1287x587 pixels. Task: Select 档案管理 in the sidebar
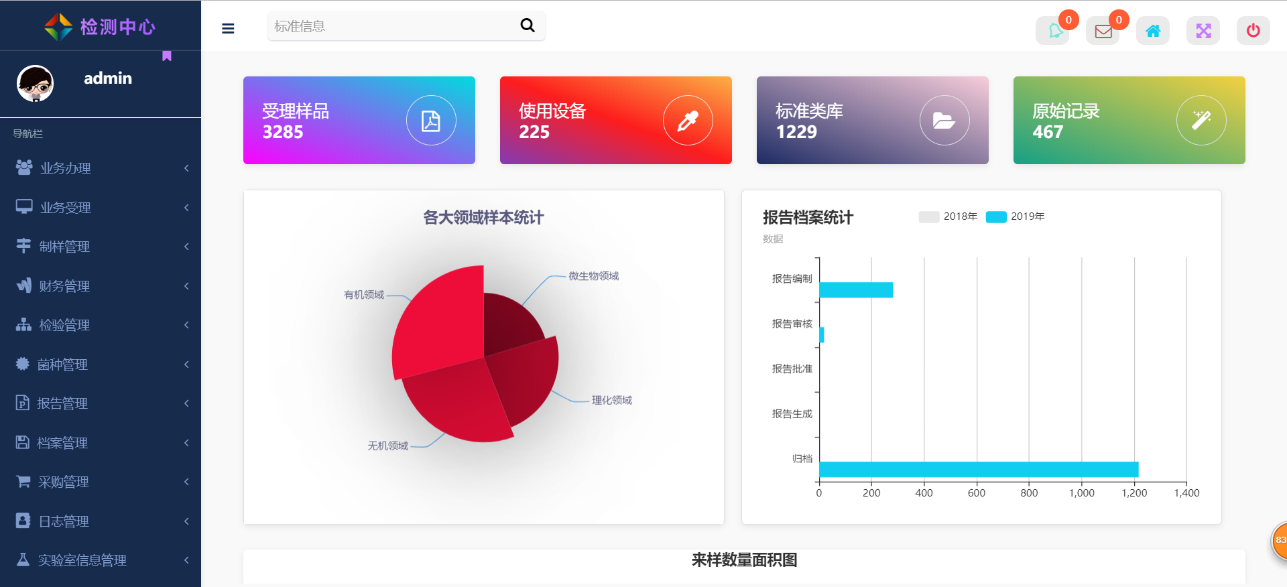tap(62, 443)
